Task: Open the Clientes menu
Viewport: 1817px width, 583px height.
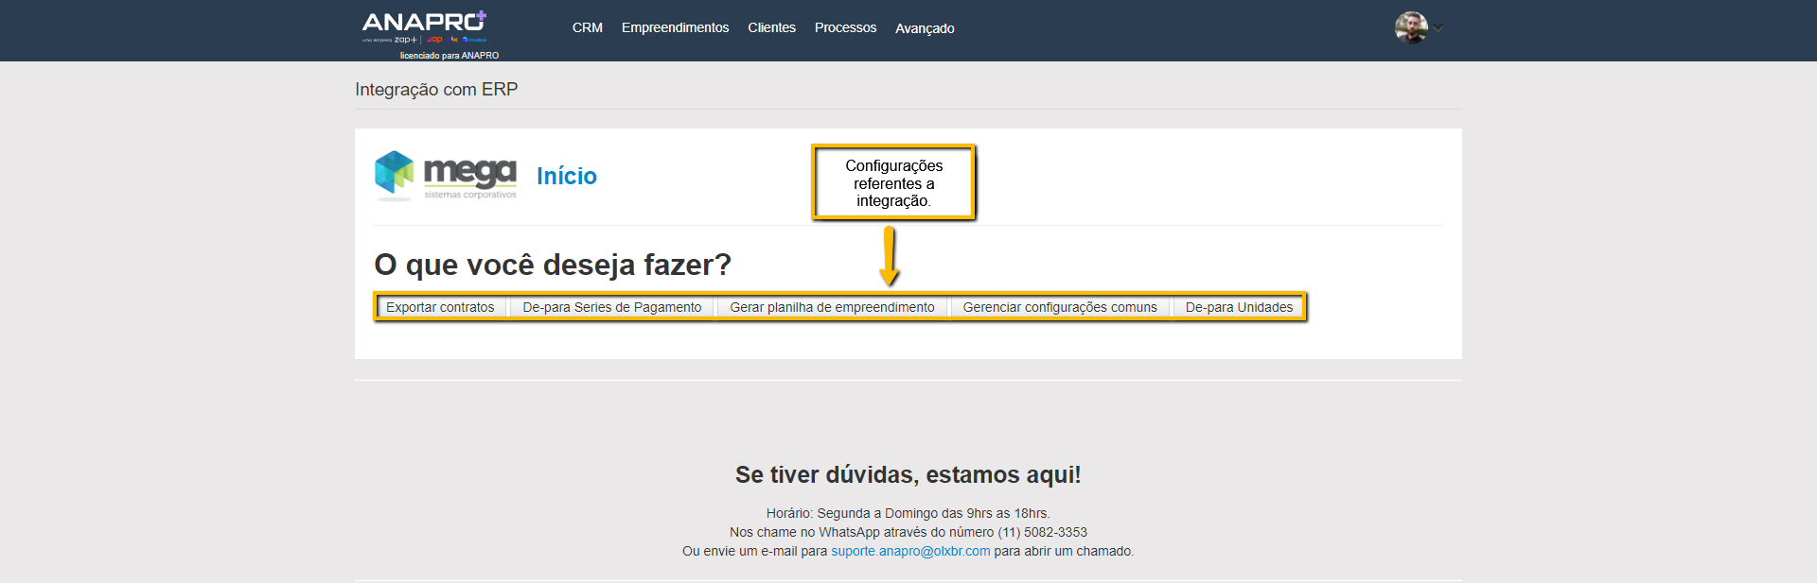Action: [x=771, y=28]
